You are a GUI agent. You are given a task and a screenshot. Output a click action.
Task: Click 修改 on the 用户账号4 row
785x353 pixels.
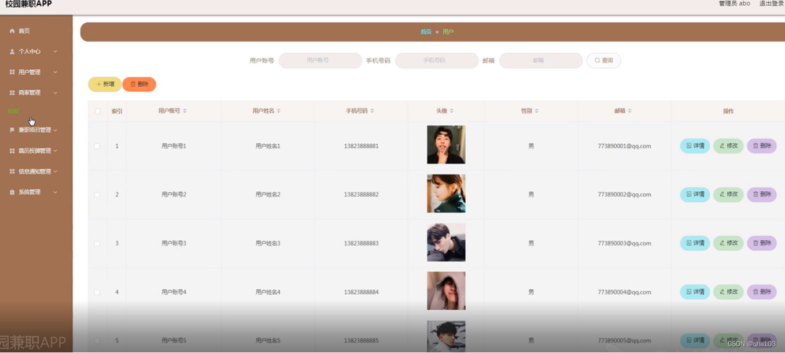coord(728,292)
